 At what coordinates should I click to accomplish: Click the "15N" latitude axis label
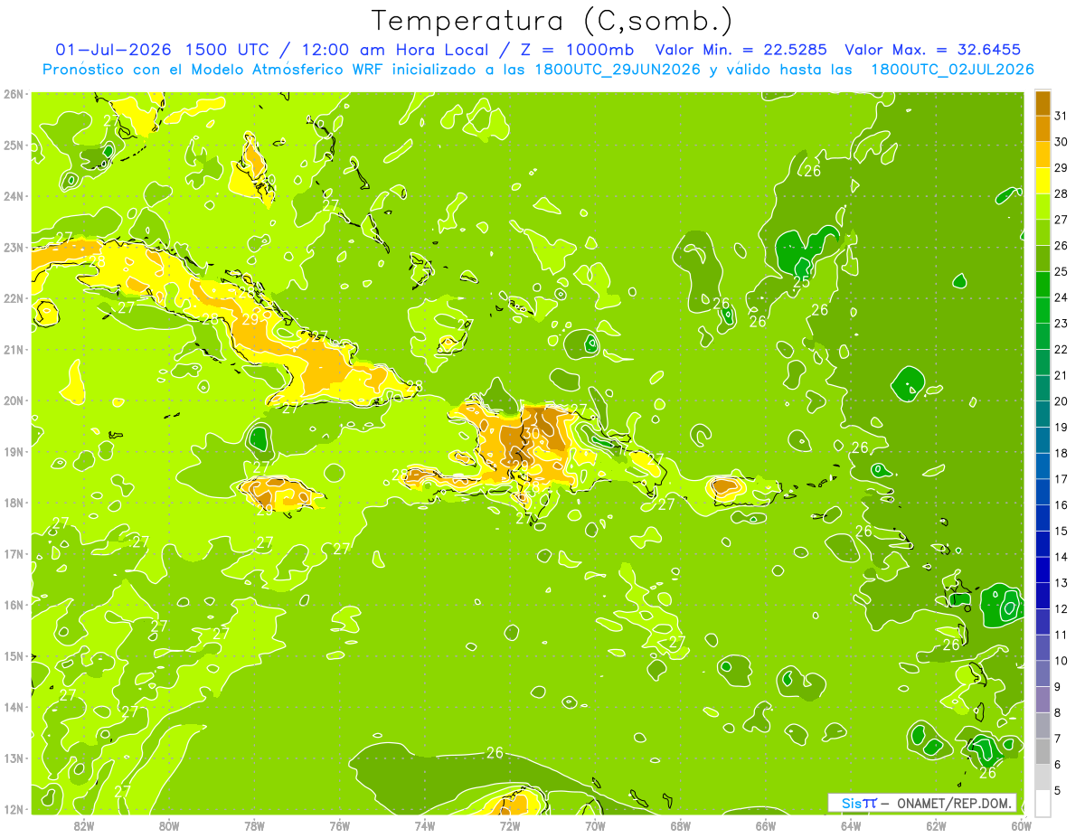14,655
